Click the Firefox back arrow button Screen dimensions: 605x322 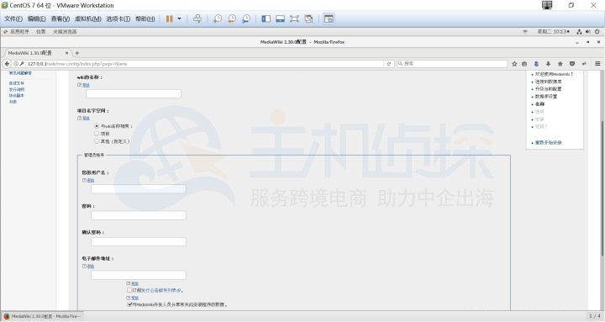(7, 64)
